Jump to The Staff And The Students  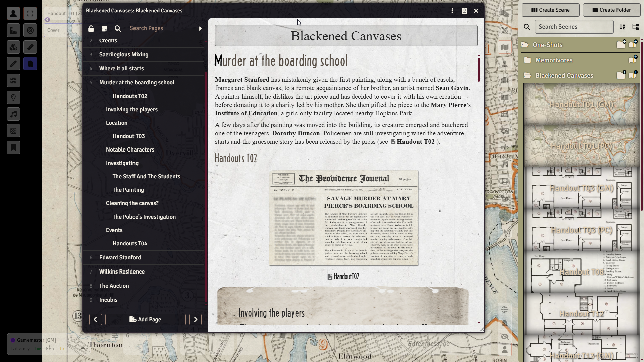point(146,176)
